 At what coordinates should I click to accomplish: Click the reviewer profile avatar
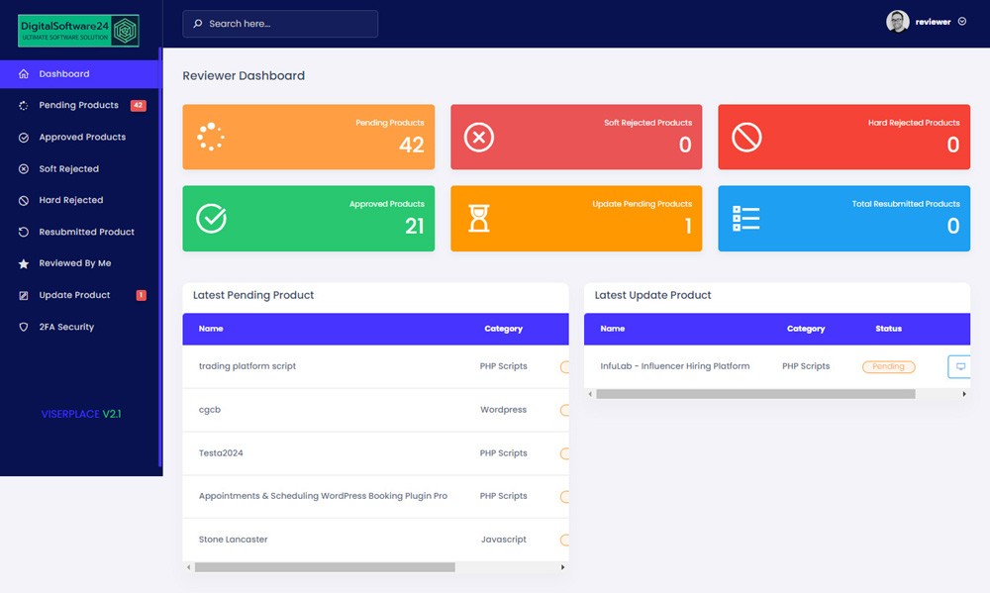897,22
